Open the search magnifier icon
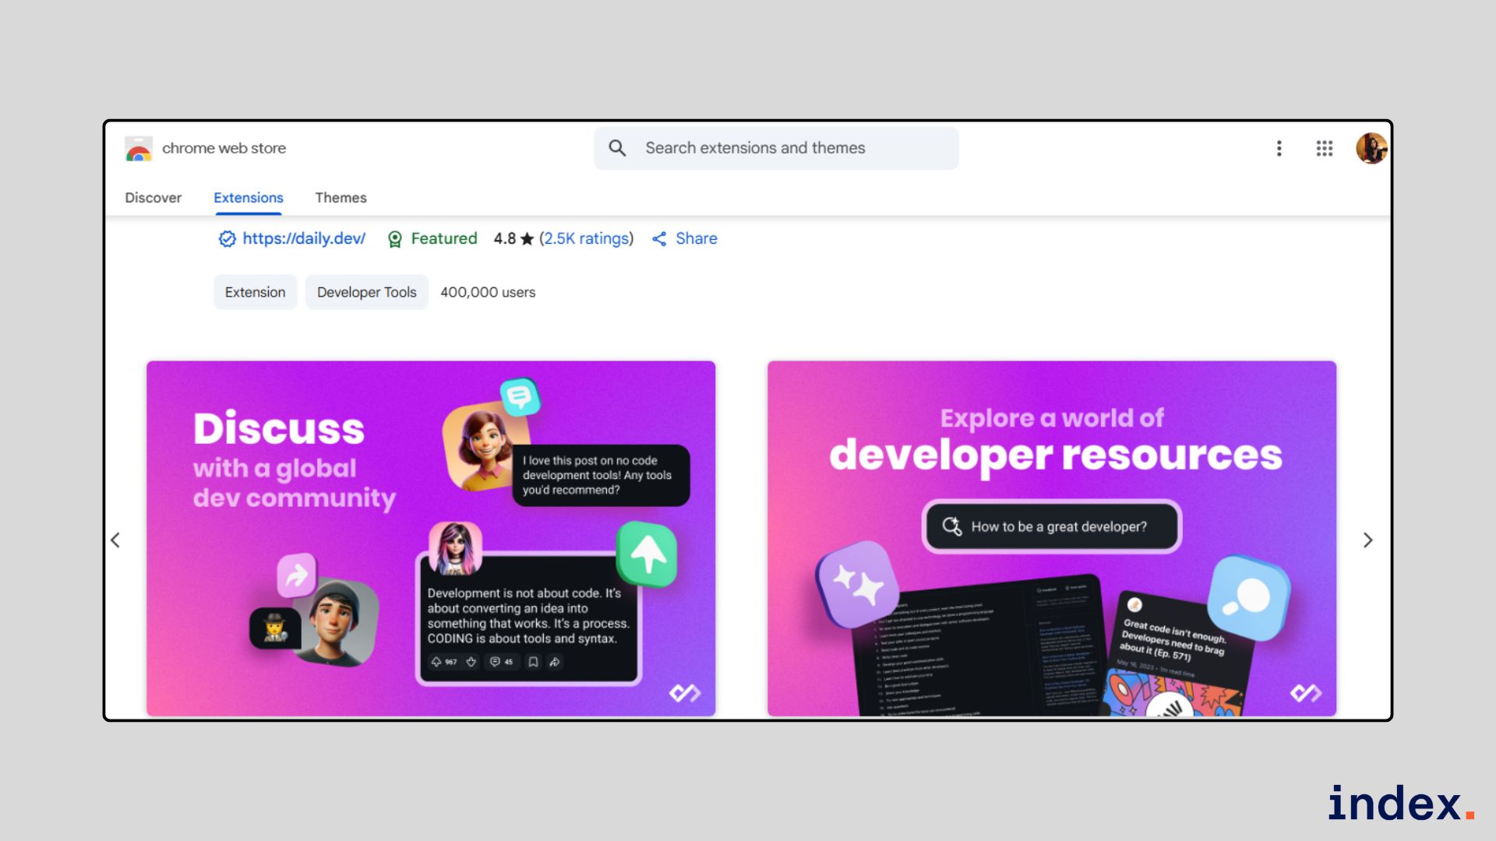Screen dimensions: 1496x841 coord(617,148)
